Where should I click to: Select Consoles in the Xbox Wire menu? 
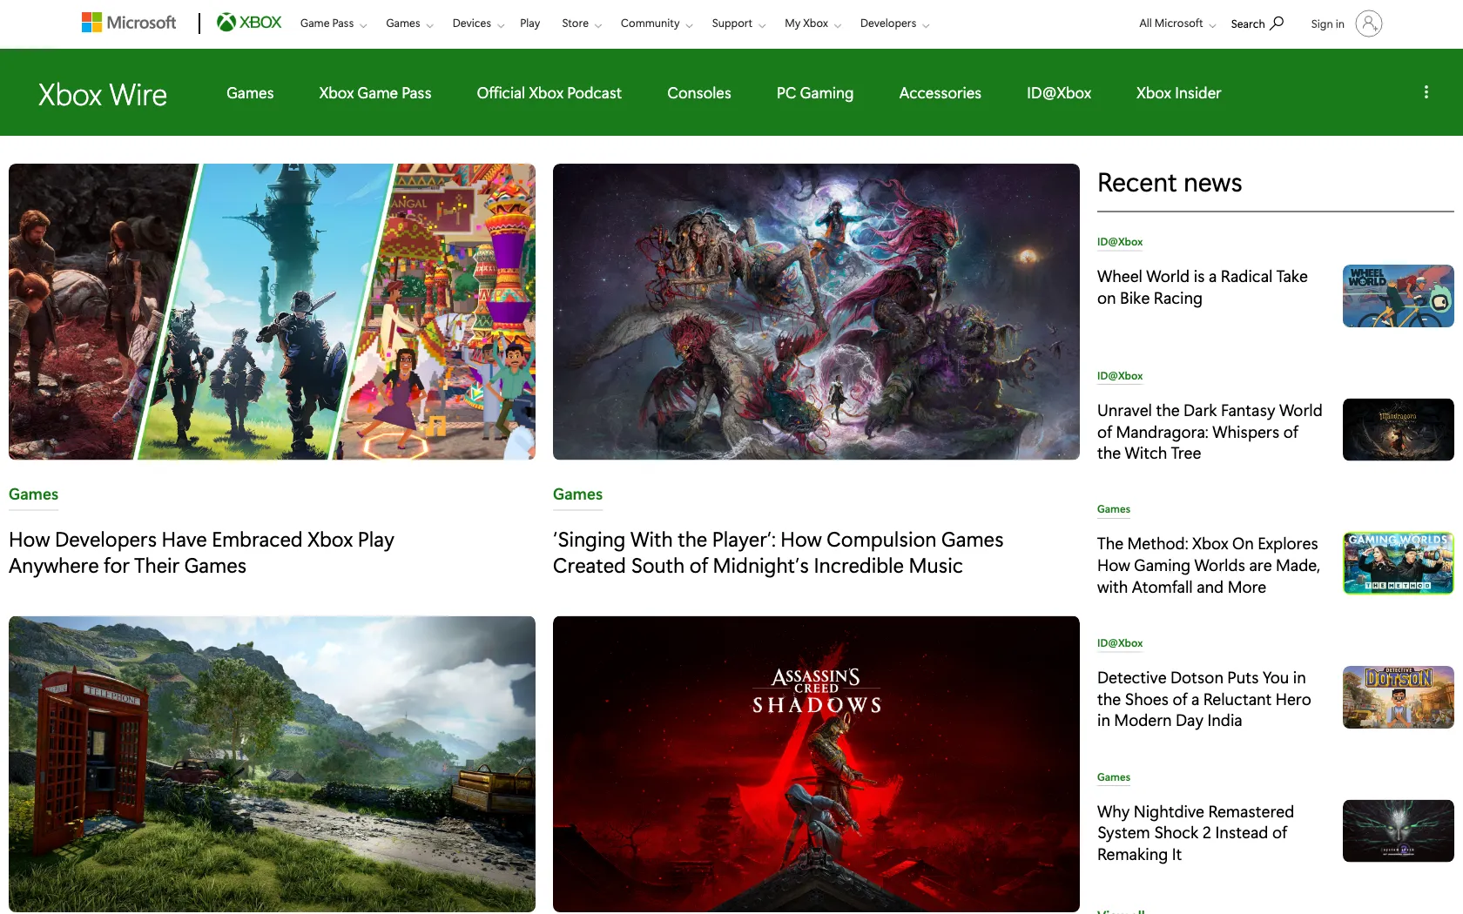coord(699,93)
